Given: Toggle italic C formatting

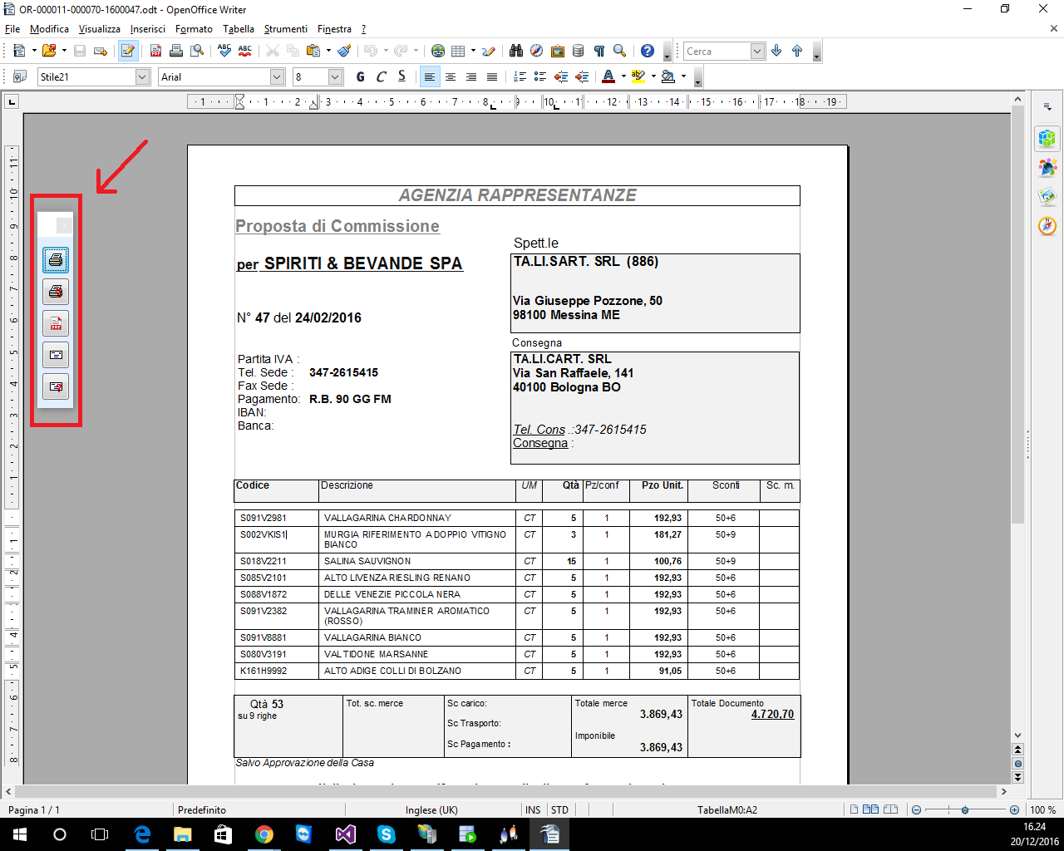Looking at the screenshot, I should [381, 76].
